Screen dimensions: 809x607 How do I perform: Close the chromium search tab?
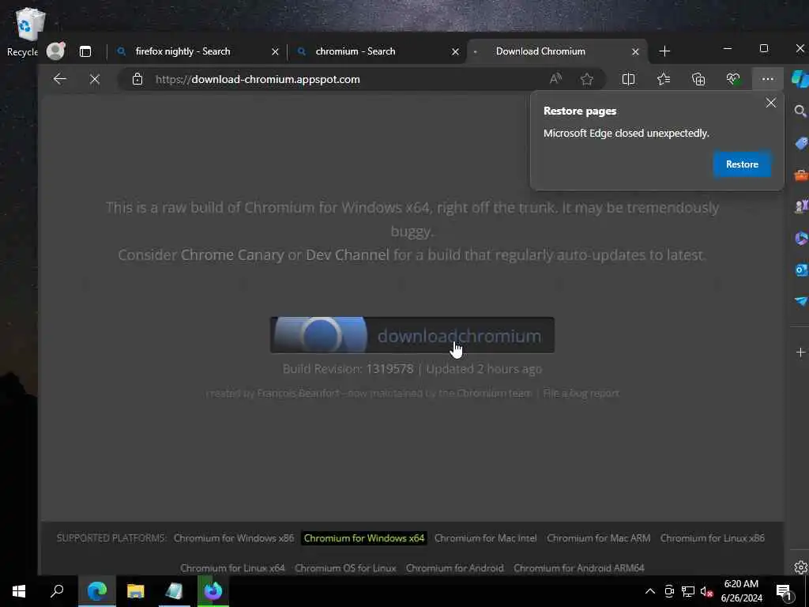[x=455, y=51]
